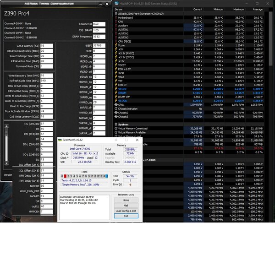Click the HWiNFO sensor list vertical scrollbar

pyautogui.click(x=271, y=38)
